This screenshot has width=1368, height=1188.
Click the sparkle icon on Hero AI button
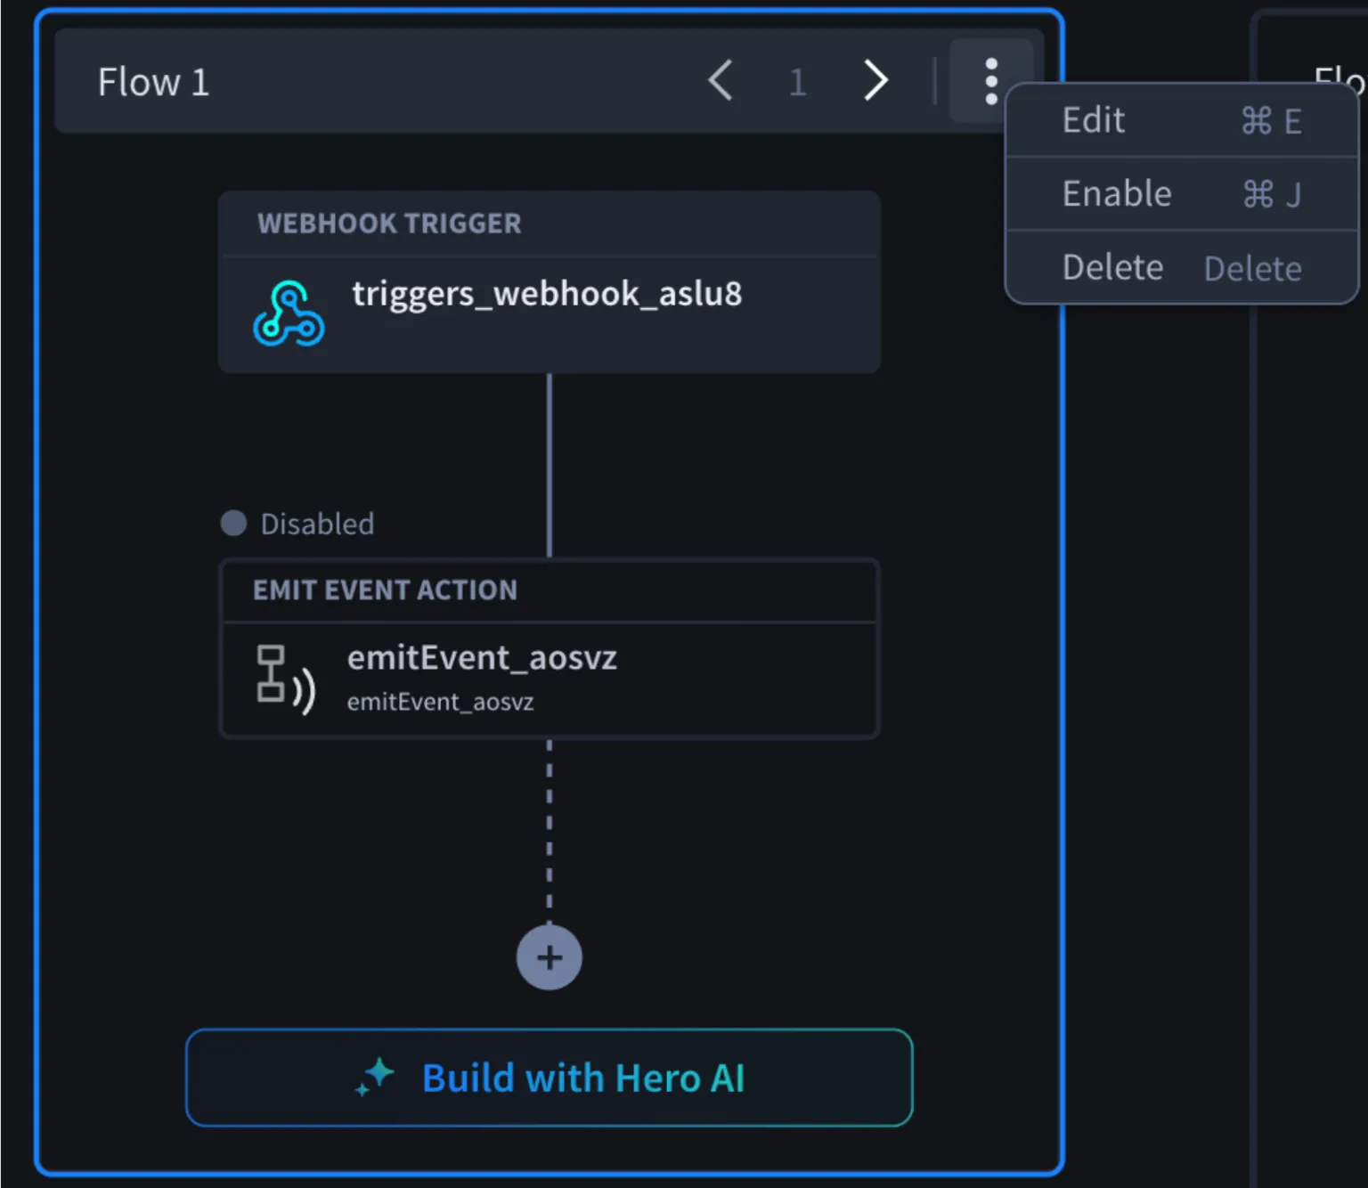coord(375,1077)
